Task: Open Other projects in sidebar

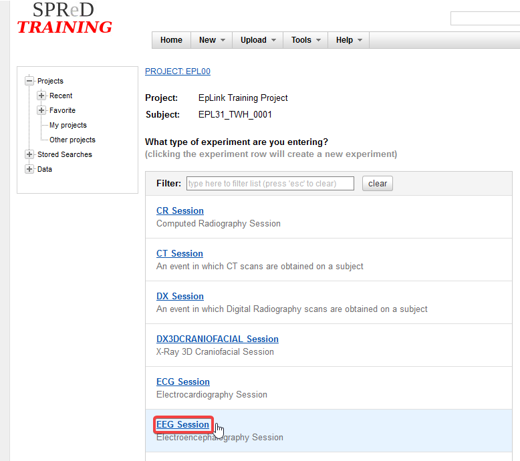Action: (x=72, y=140)
